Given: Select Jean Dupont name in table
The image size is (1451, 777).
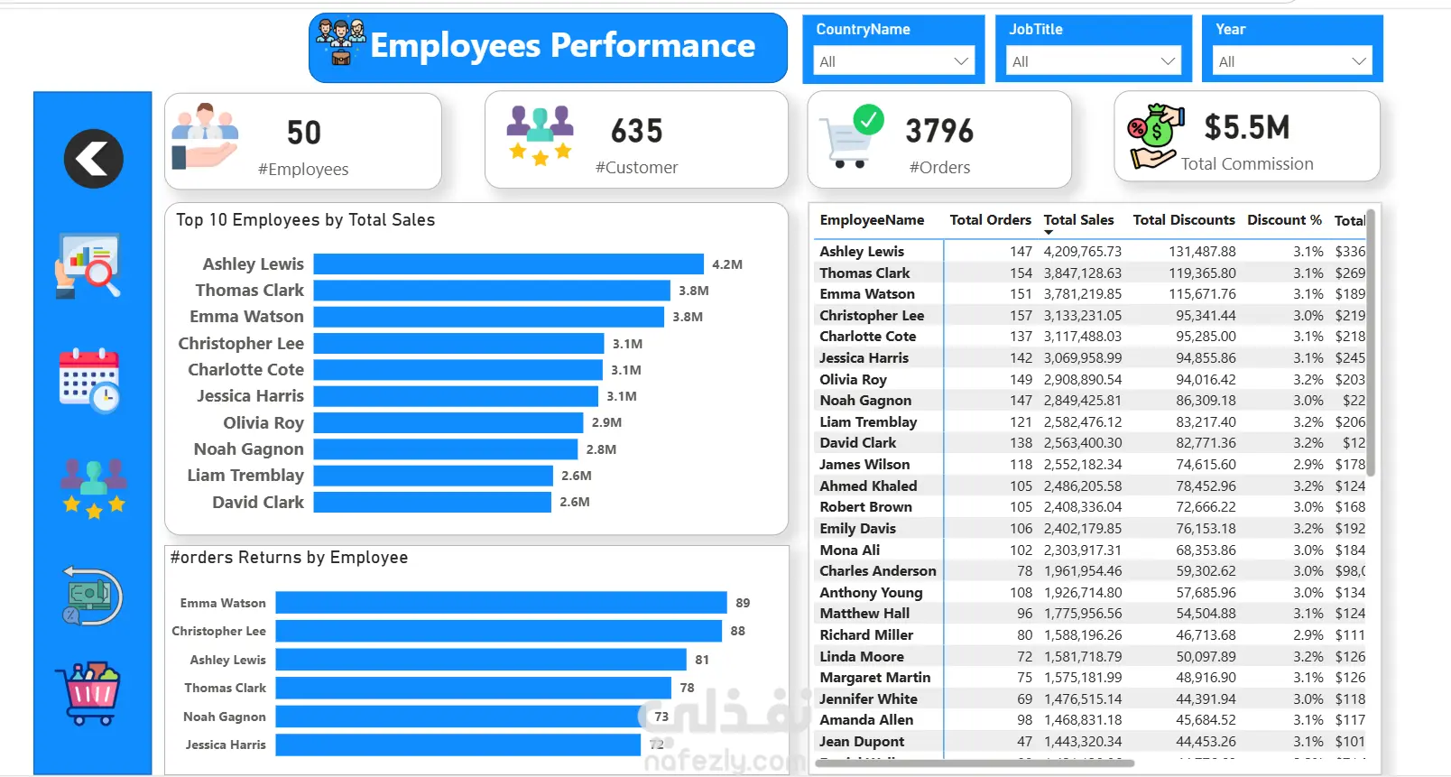Looking at the screenshot, I should click(x=862, y=742).
